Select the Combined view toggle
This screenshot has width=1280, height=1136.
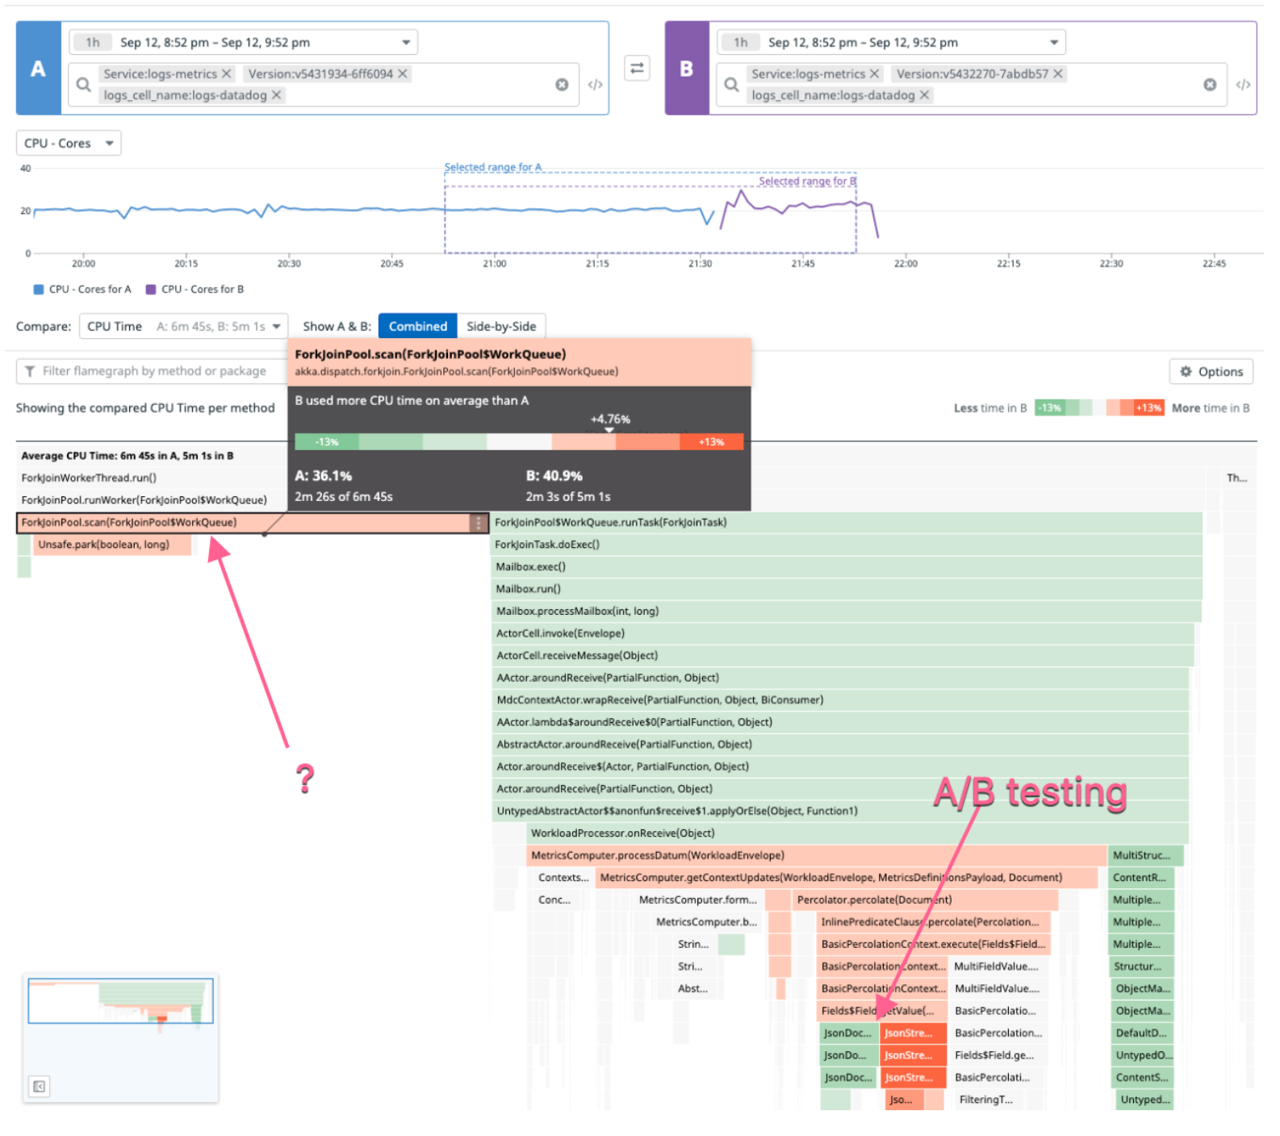point(417,326)
